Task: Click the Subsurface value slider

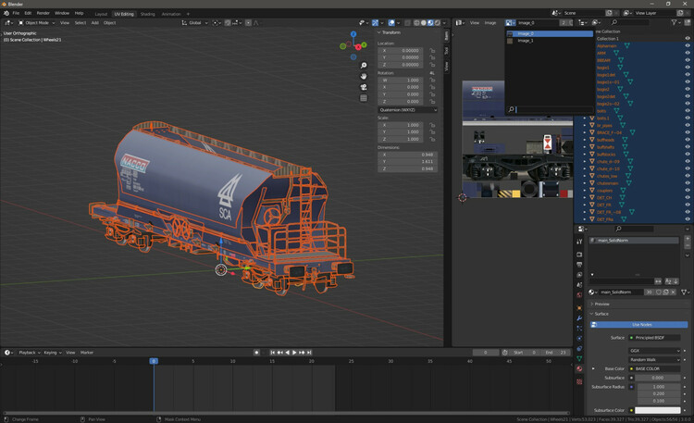Action: pyautogui.click(x=658, y=378)
